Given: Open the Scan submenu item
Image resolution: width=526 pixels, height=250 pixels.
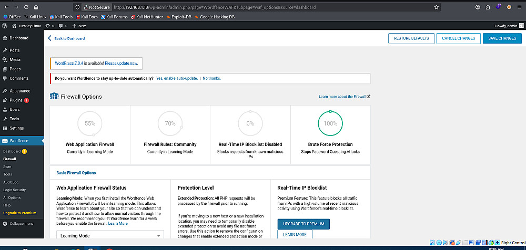Looking at the screenshot, I should [x=7, y=166].
